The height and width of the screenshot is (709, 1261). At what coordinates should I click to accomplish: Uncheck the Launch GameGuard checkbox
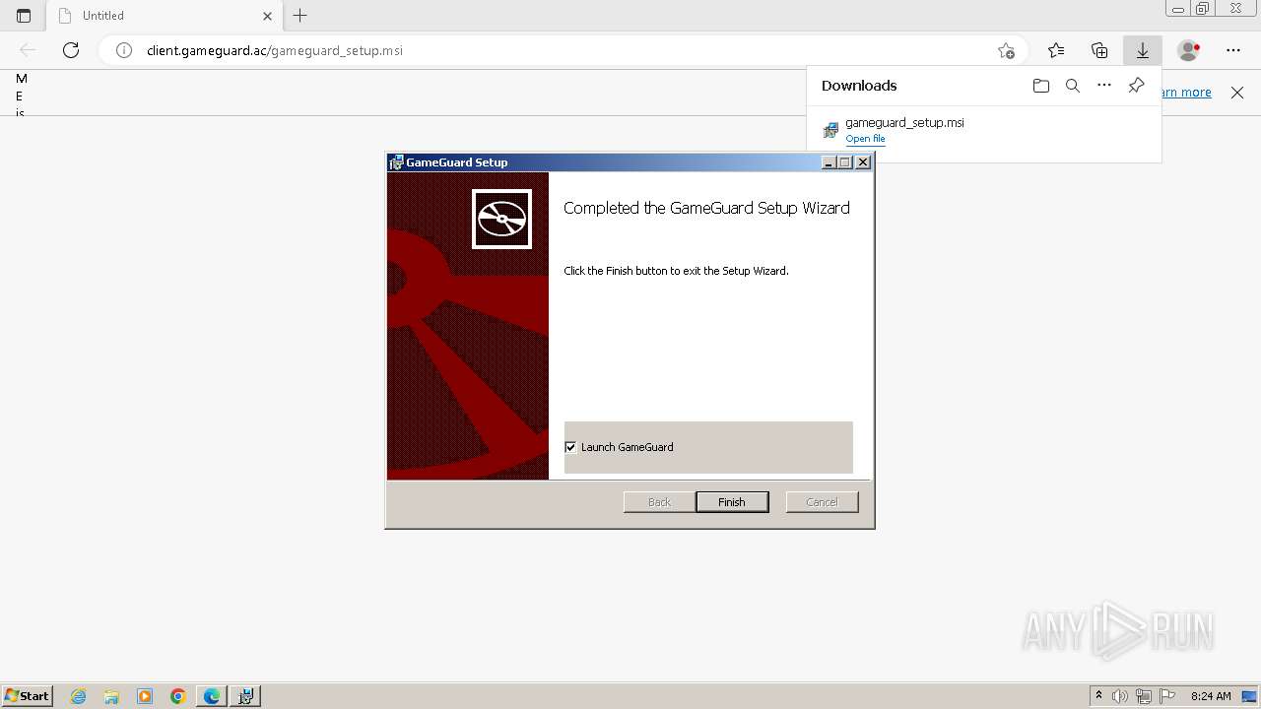click(570, 447)
